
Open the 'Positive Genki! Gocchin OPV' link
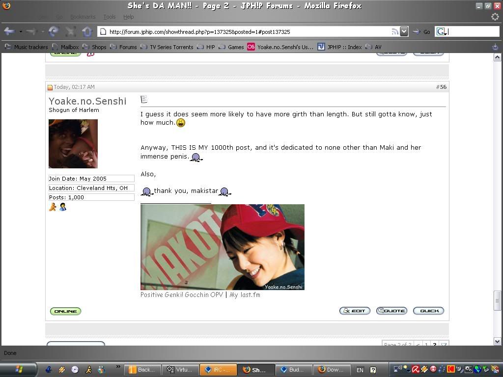pos(182,295)
